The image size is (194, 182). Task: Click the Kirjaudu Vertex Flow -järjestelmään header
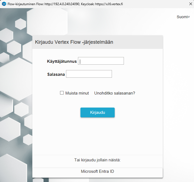click(x=74, y=42)
